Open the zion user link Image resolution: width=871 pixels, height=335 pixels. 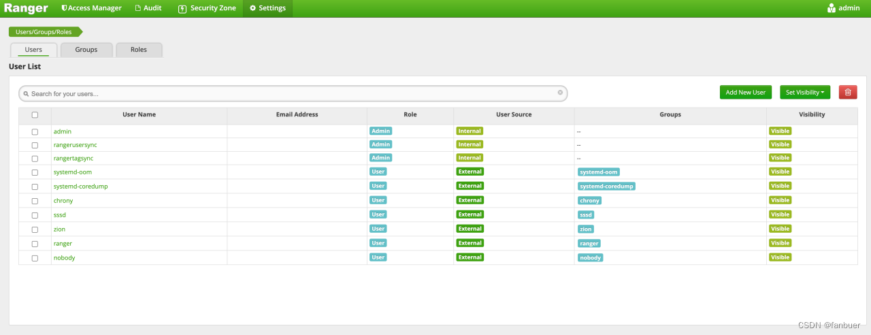pos(60,229)
